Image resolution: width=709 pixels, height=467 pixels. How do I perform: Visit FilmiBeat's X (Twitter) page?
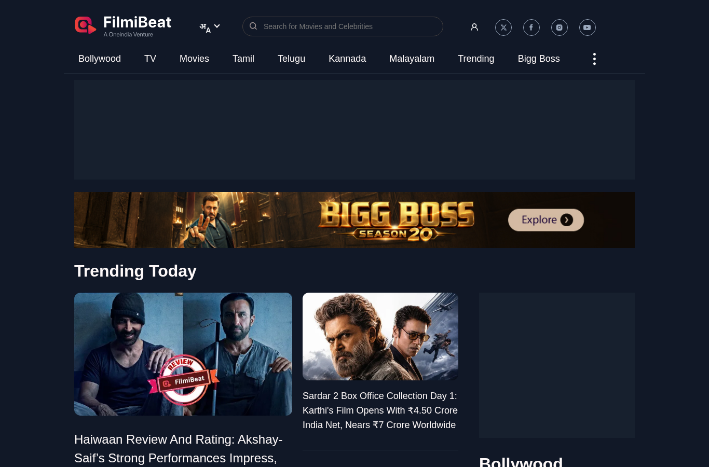click(503, 28)
